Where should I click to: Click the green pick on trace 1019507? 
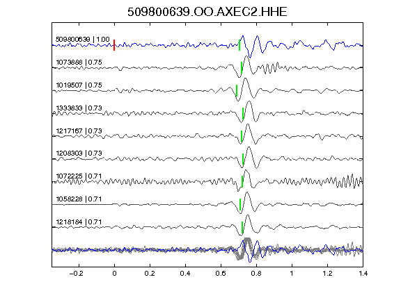pos(237,90)
